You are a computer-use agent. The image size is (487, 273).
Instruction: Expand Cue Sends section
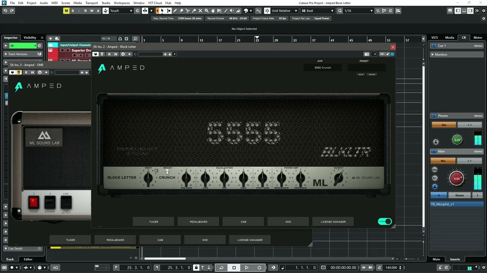tap(6, 248)
